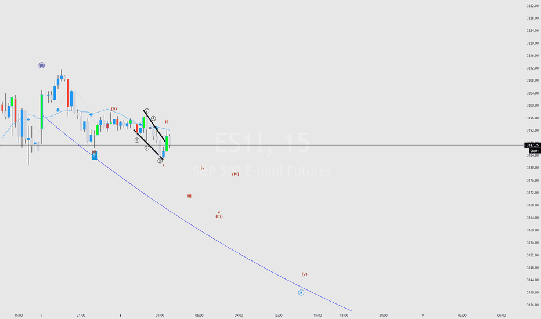Click the 18:00 time axis label
541x319 pixels.
[344, 315]
